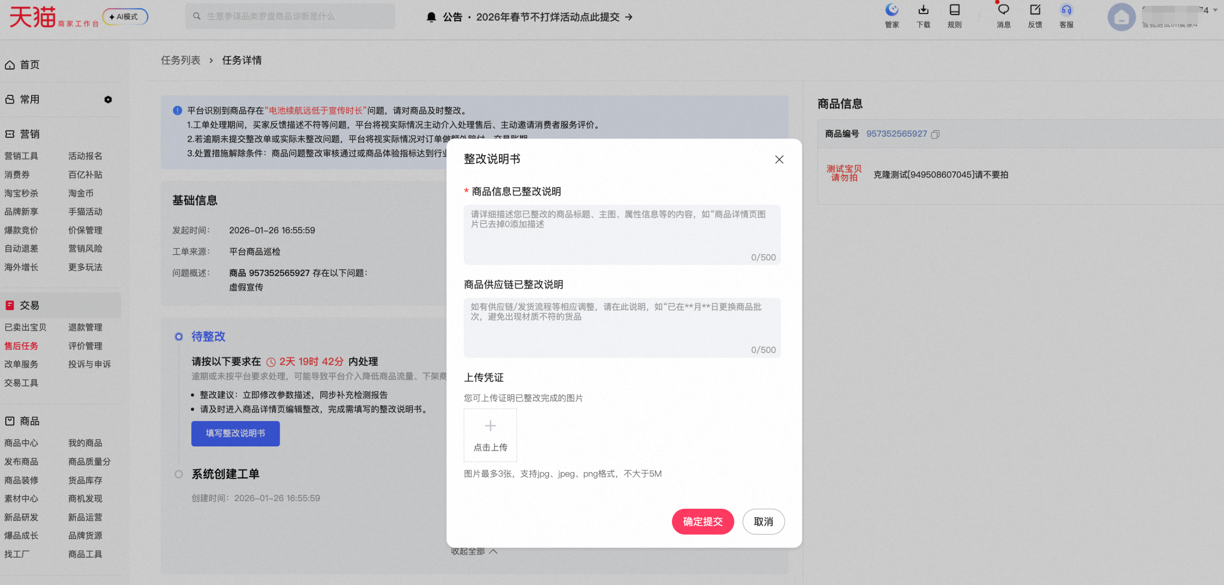1224x585 pixels.
Task: Open 营销工具 menu item
Action: point(21,156)
